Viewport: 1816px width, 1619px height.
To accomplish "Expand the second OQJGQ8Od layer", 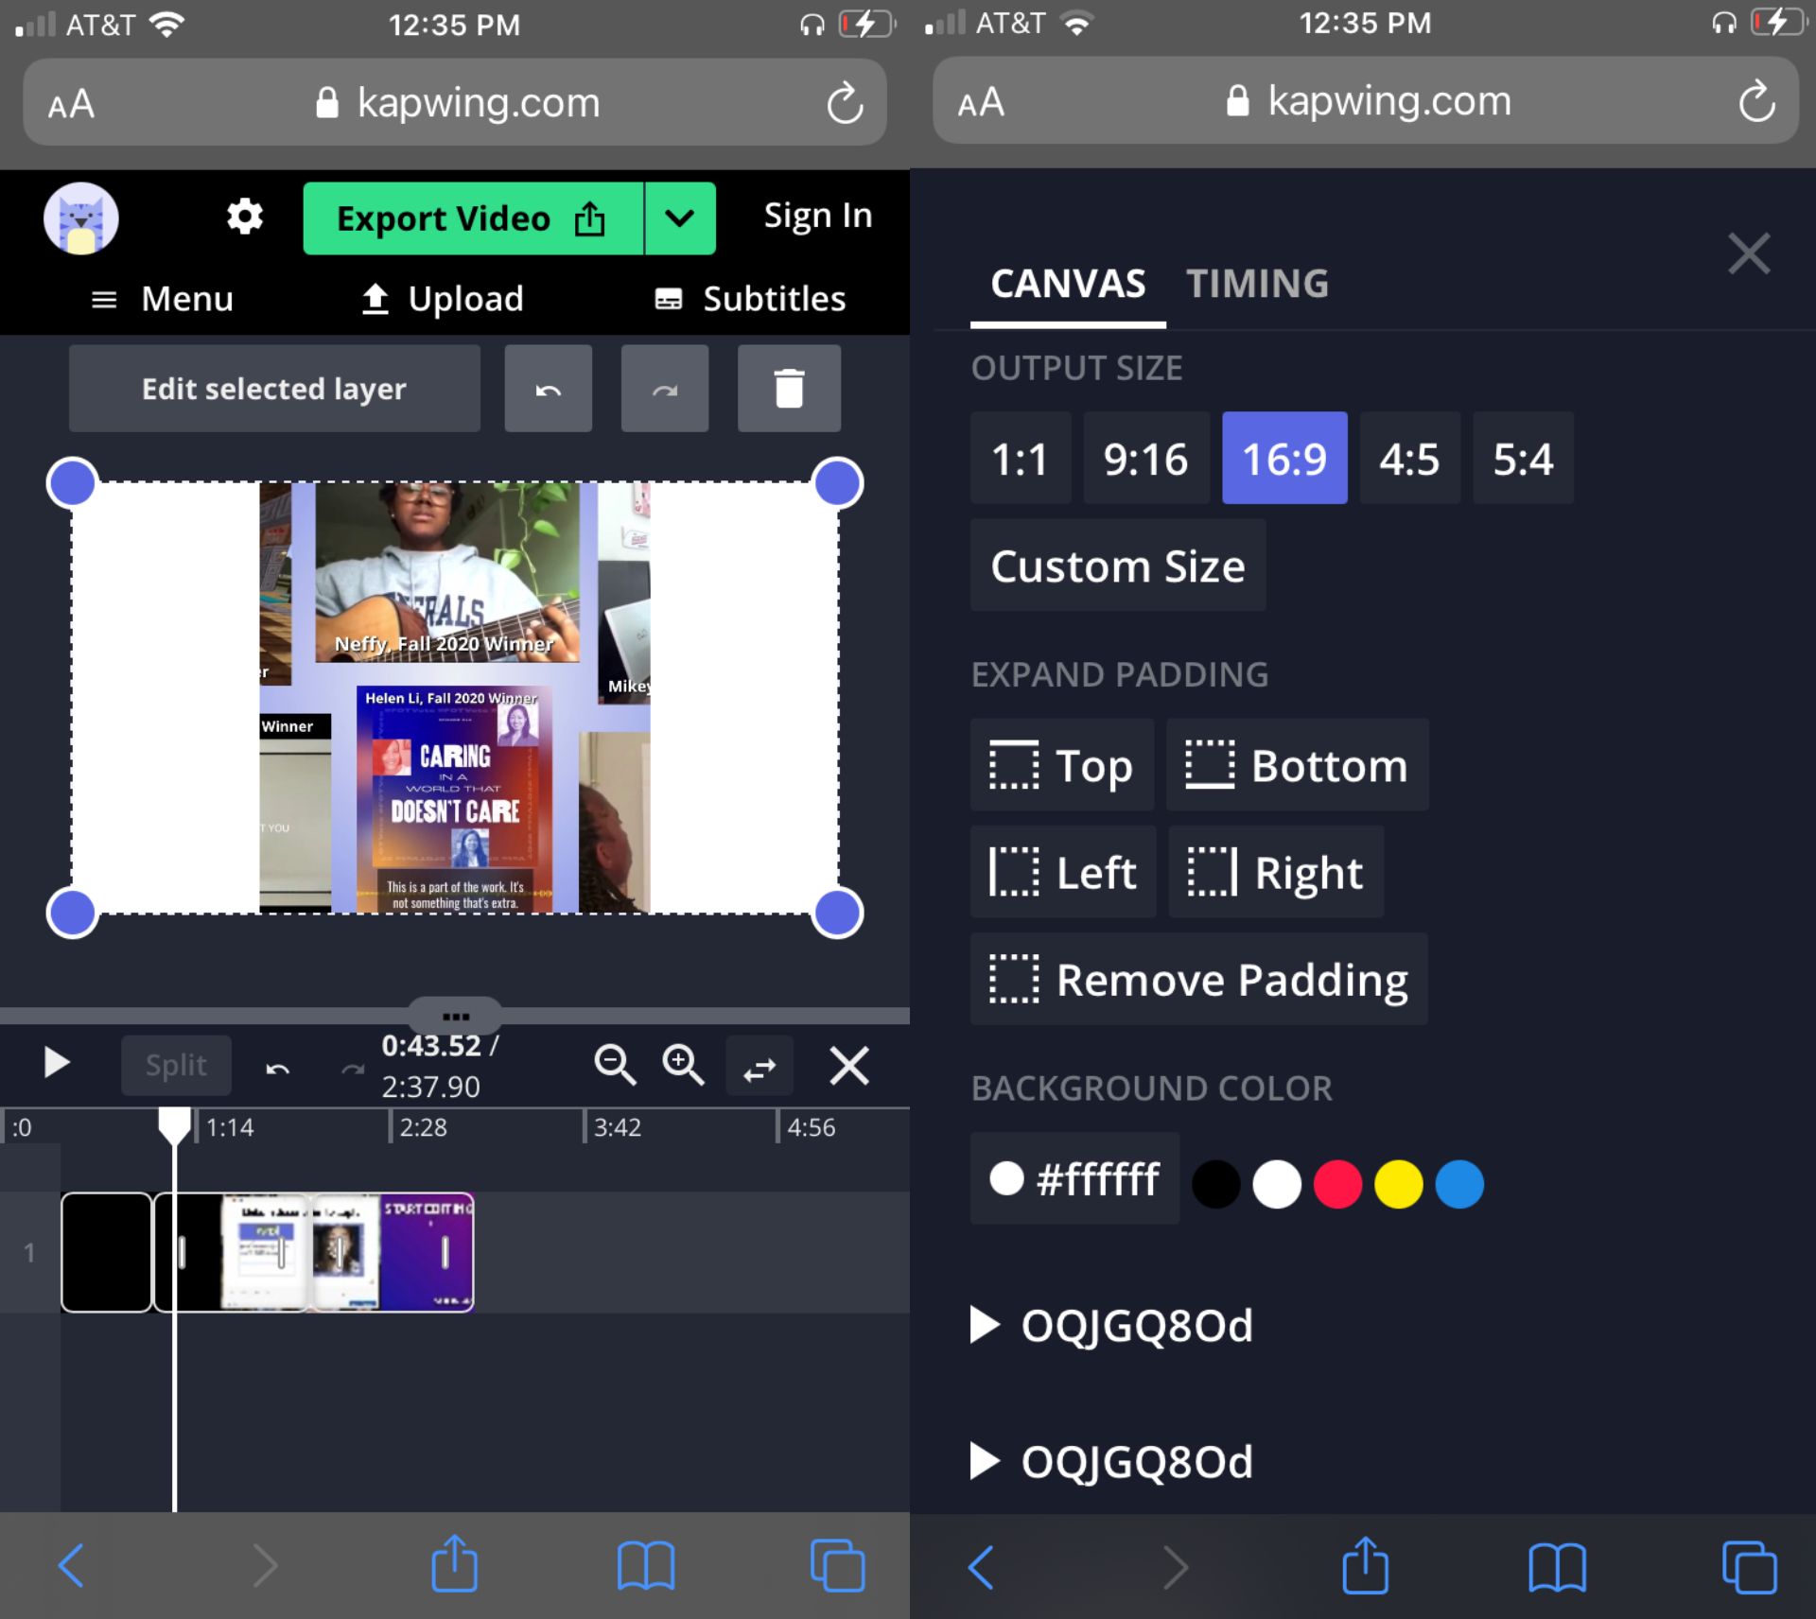I will click(x=984, y=1461).
